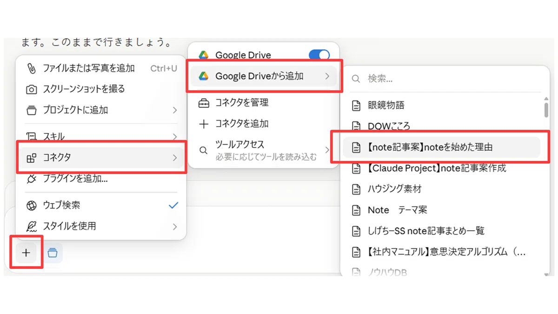
Task: Click the search magnifier in file picker
Action: click(356, 79)
